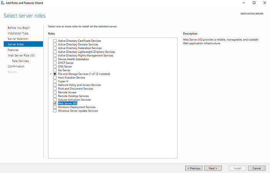Enable Active Directory Domain Services checkbox

pyautogui.click(x=55, y=44)
